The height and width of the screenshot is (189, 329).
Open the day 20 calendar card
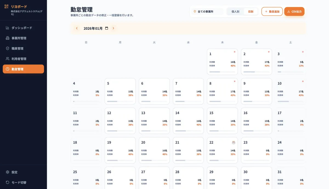coord(154,150)
